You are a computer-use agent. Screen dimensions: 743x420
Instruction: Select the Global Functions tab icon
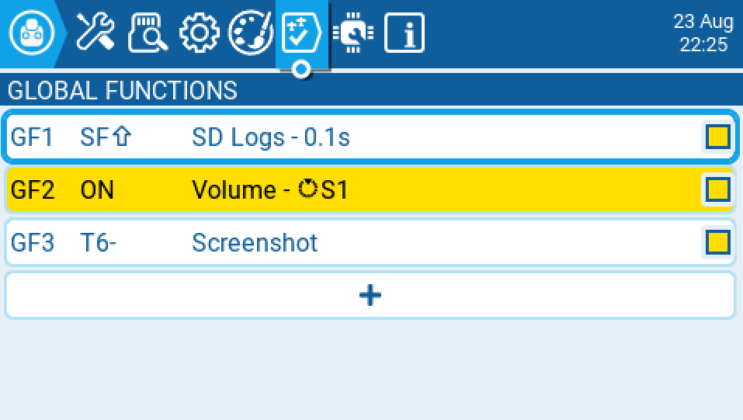coord(301,33)
